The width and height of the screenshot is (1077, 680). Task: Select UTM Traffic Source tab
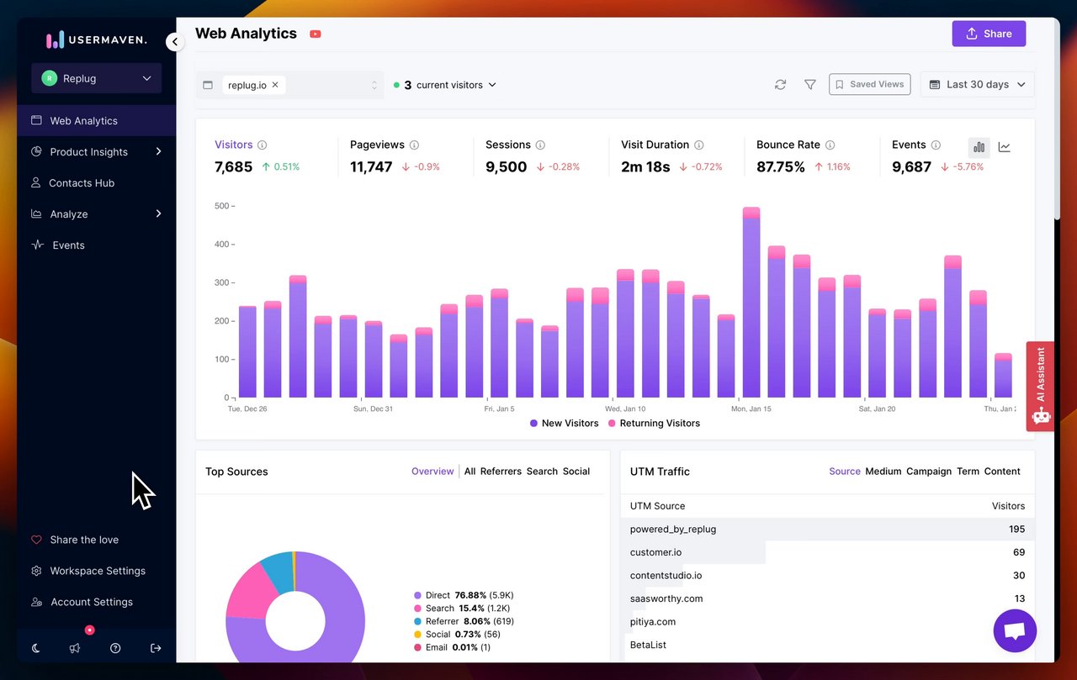[x=845, y=472]
